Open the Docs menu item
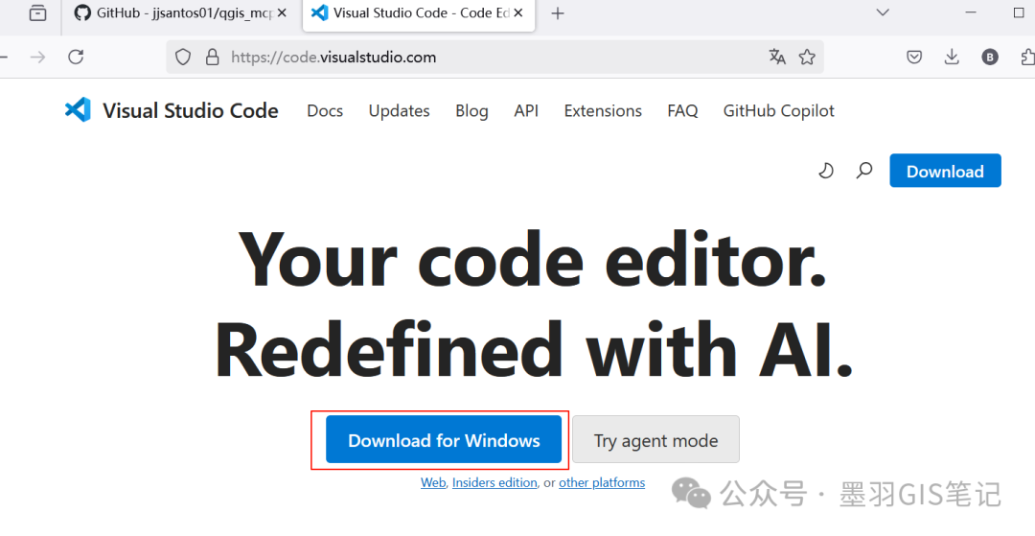The image size is (1035, 536). (x=325, y=111)
